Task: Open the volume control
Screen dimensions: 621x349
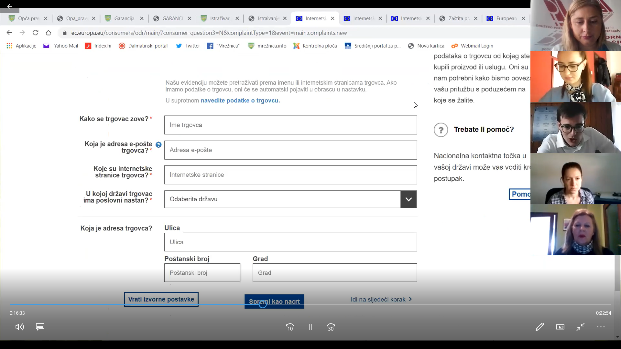Action: (x=19, y=327)
